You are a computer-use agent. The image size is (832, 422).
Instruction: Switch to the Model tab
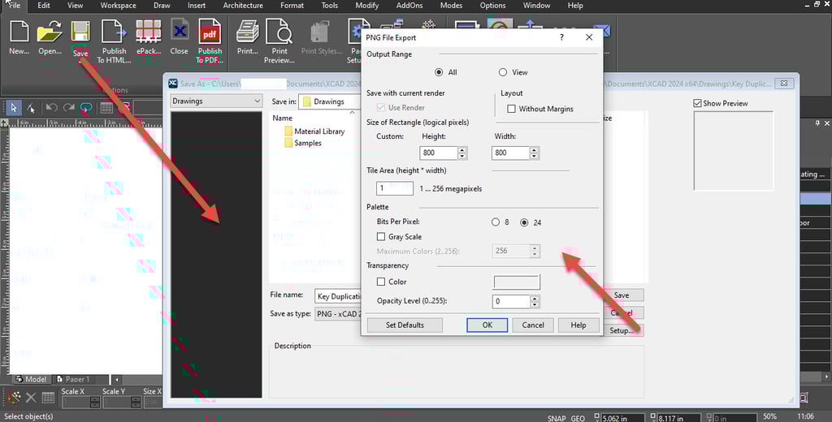[x=31, y=379]
